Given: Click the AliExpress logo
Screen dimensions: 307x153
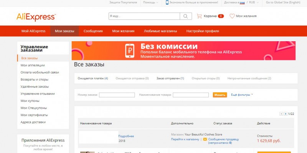Looking at the screenshot, I should point(36,17).
